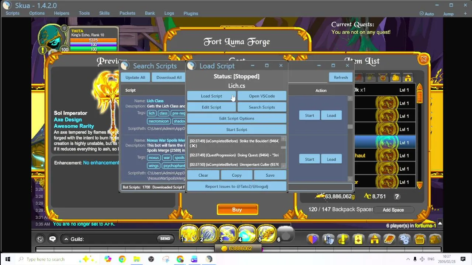Open the Bank menu
This screenshot has width=472, height=265.
[150, 13]
